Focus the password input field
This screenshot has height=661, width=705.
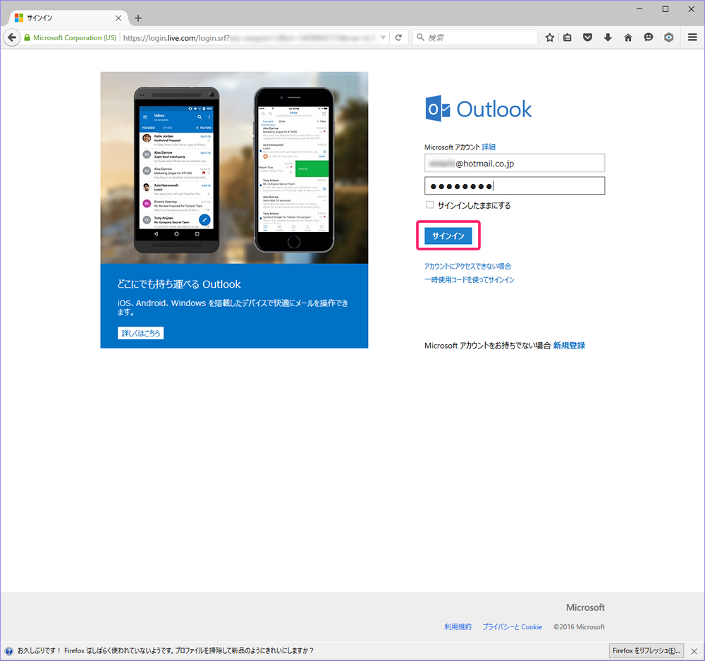[515, 186]
